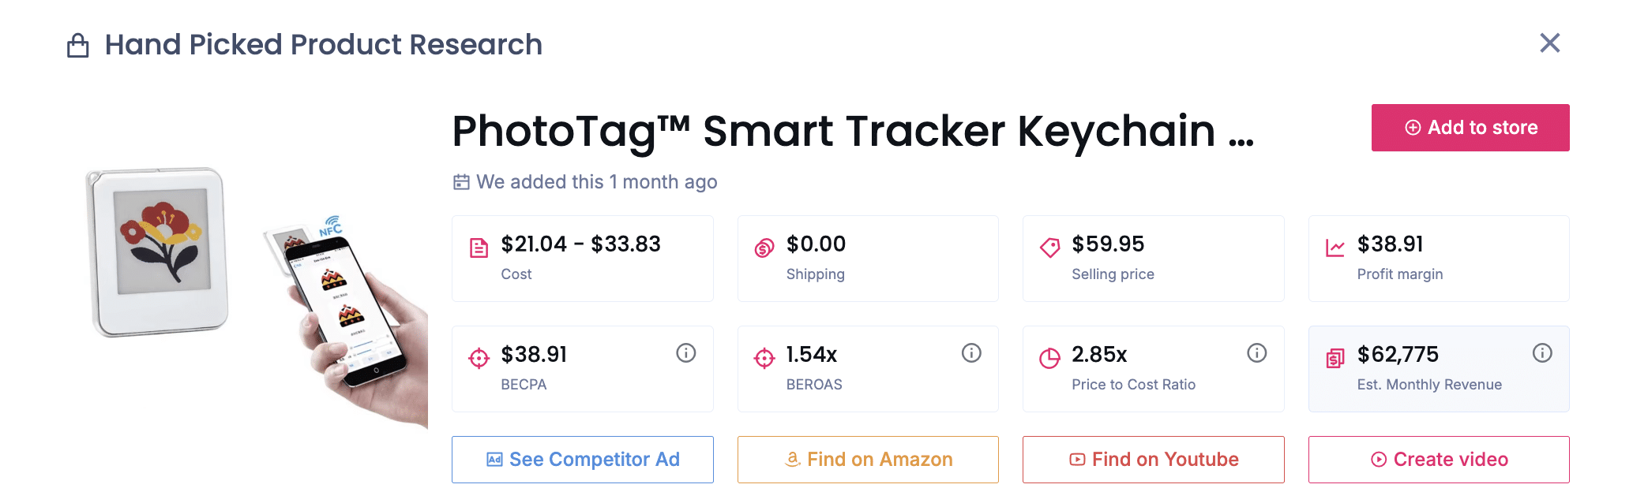
Task: Click the Add to store button
Action: (1470, 127)
